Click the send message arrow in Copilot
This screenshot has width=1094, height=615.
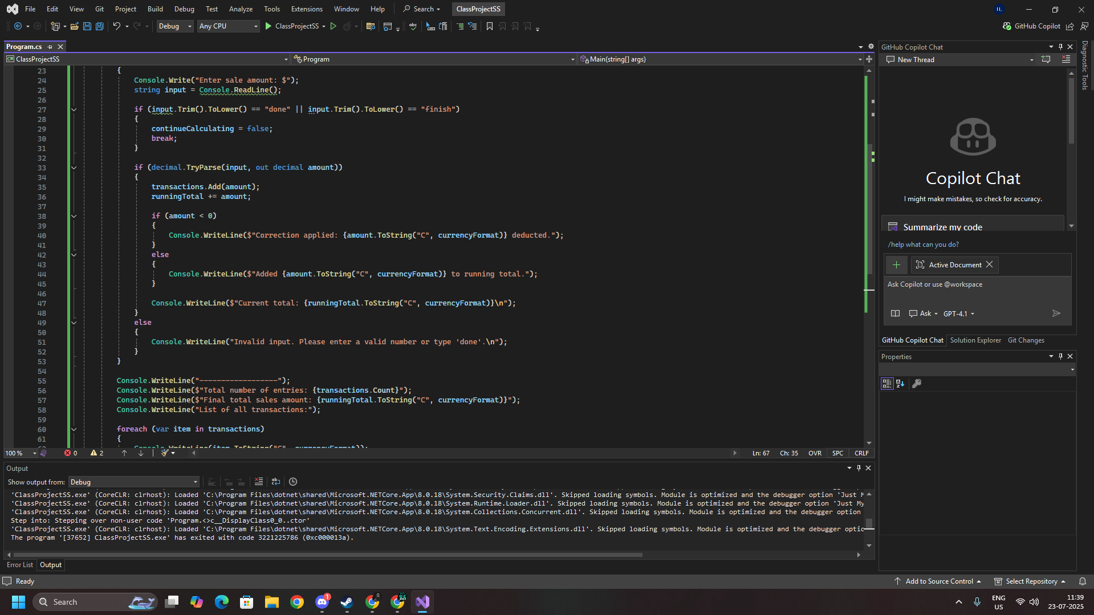(1056, 313)
